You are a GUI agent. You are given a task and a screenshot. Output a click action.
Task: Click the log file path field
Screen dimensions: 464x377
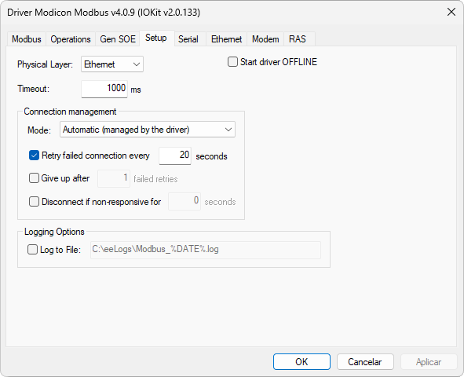coord(206,250)
